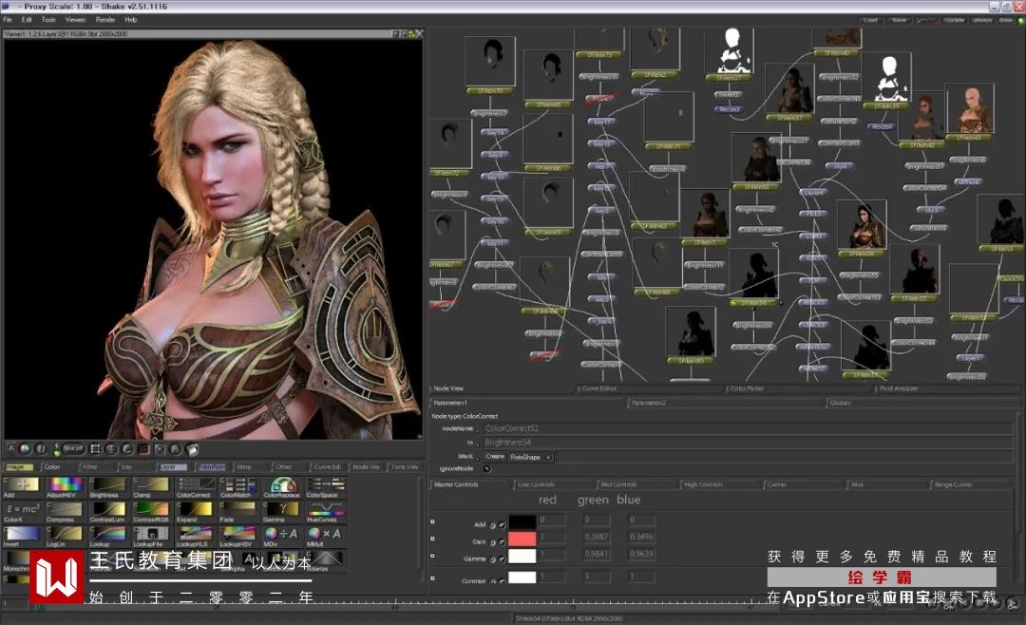Expand the Gain parameter group
Viewport: 1026px width, 625px height.
(432, 539)
